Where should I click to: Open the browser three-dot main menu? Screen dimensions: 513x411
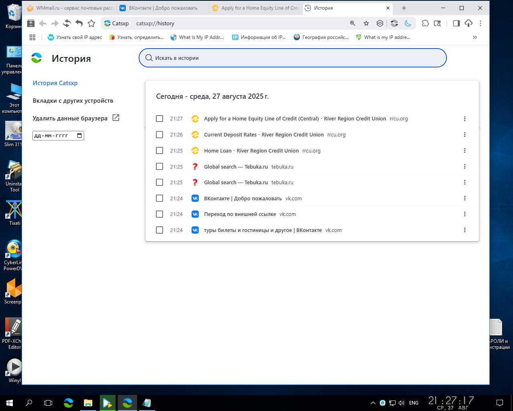coord(481,23)
